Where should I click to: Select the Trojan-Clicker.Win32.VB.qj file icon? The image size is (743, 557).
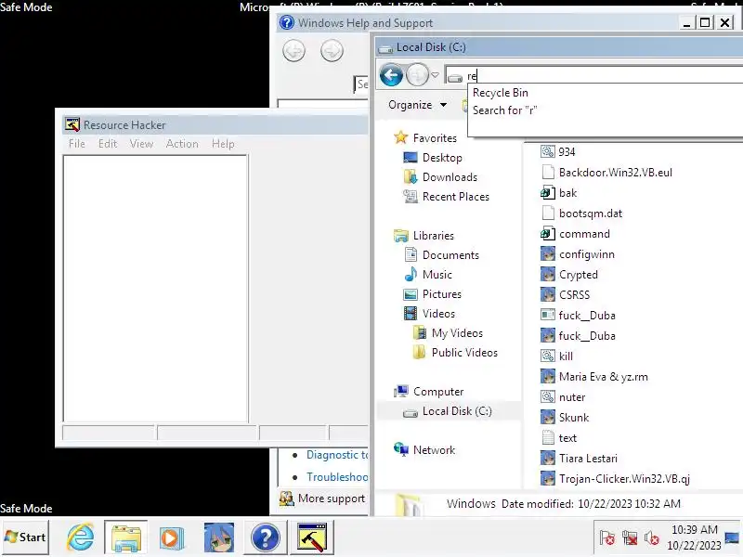click(x=548, y=478)
